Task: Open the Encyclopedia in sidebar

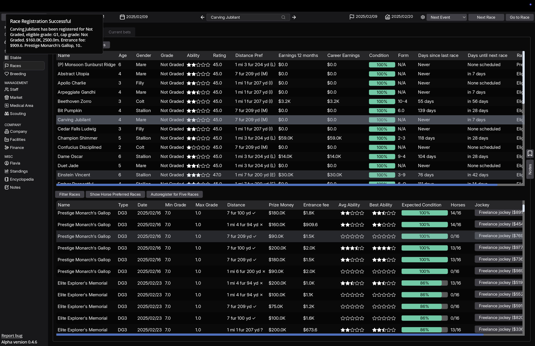Action: (21, 179)
